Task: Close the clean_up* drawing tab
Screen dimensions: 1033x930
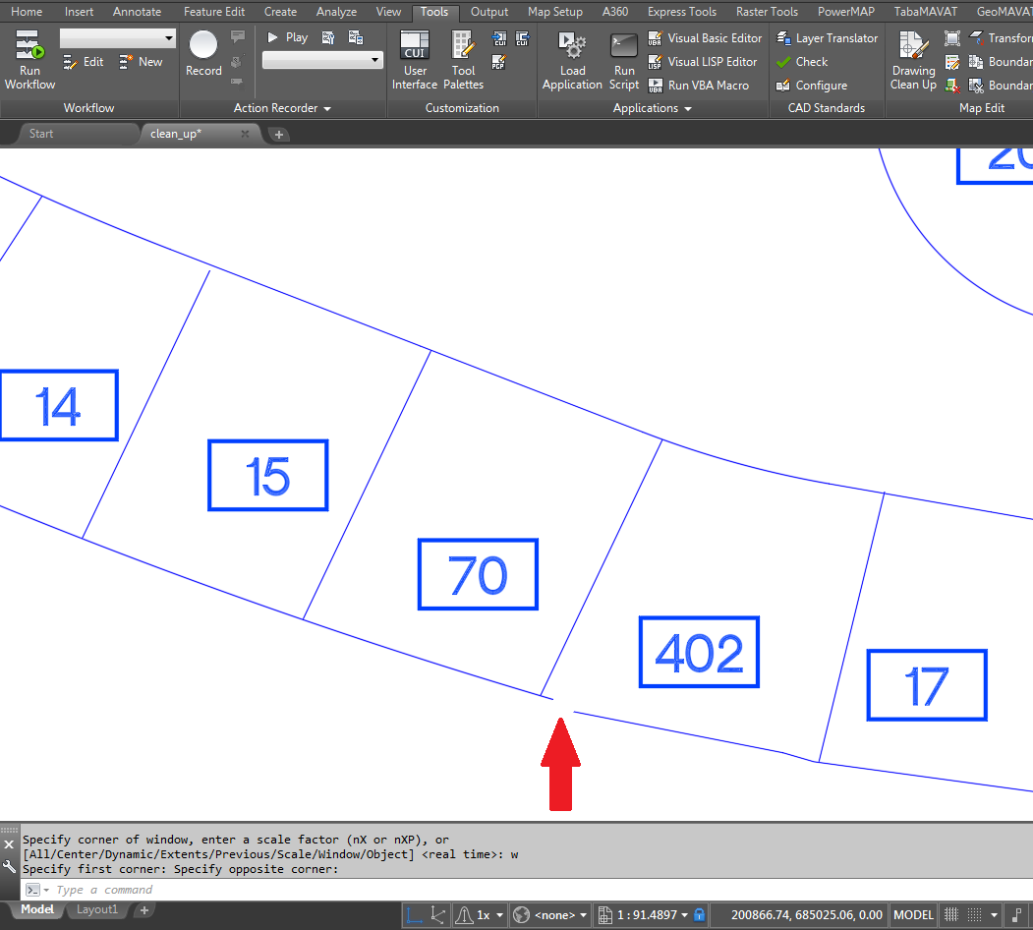Action: pyautogui.click(x=245, y=134)
